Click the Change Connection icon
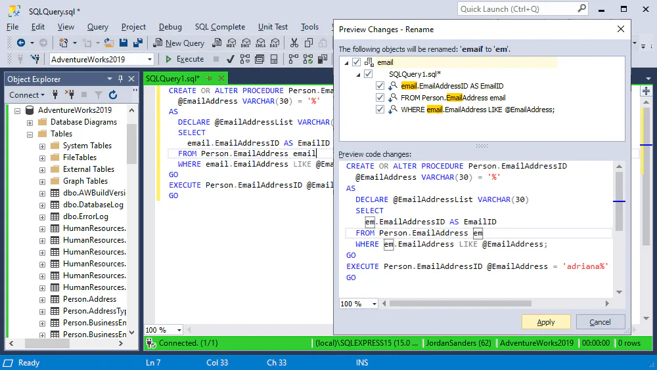This screenshot has width=657, height=370. [x=35, y=59]
